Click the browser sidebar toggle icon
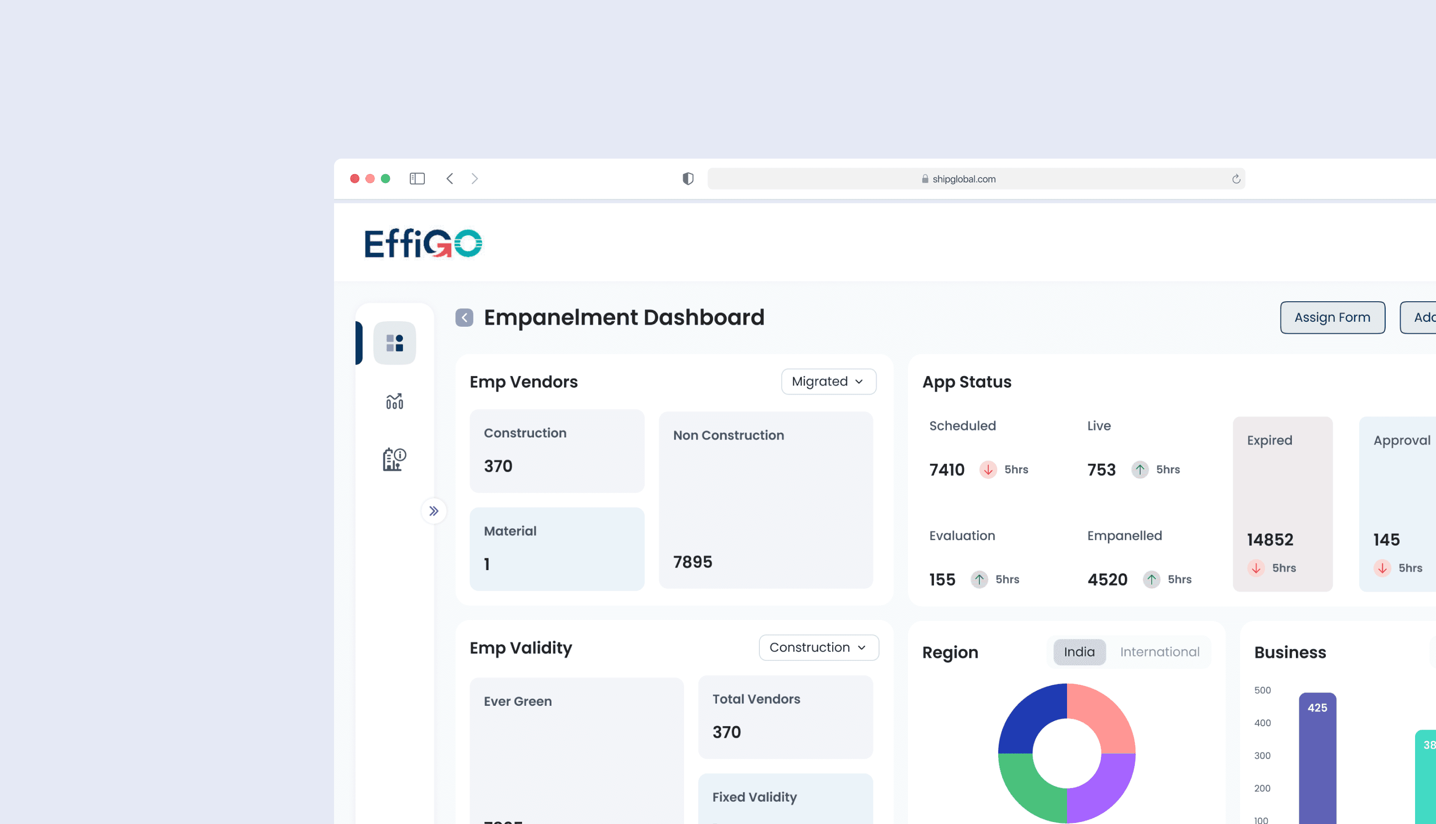Image resolution: width=1436 pixels, height=824 pixels. (417, 179)
